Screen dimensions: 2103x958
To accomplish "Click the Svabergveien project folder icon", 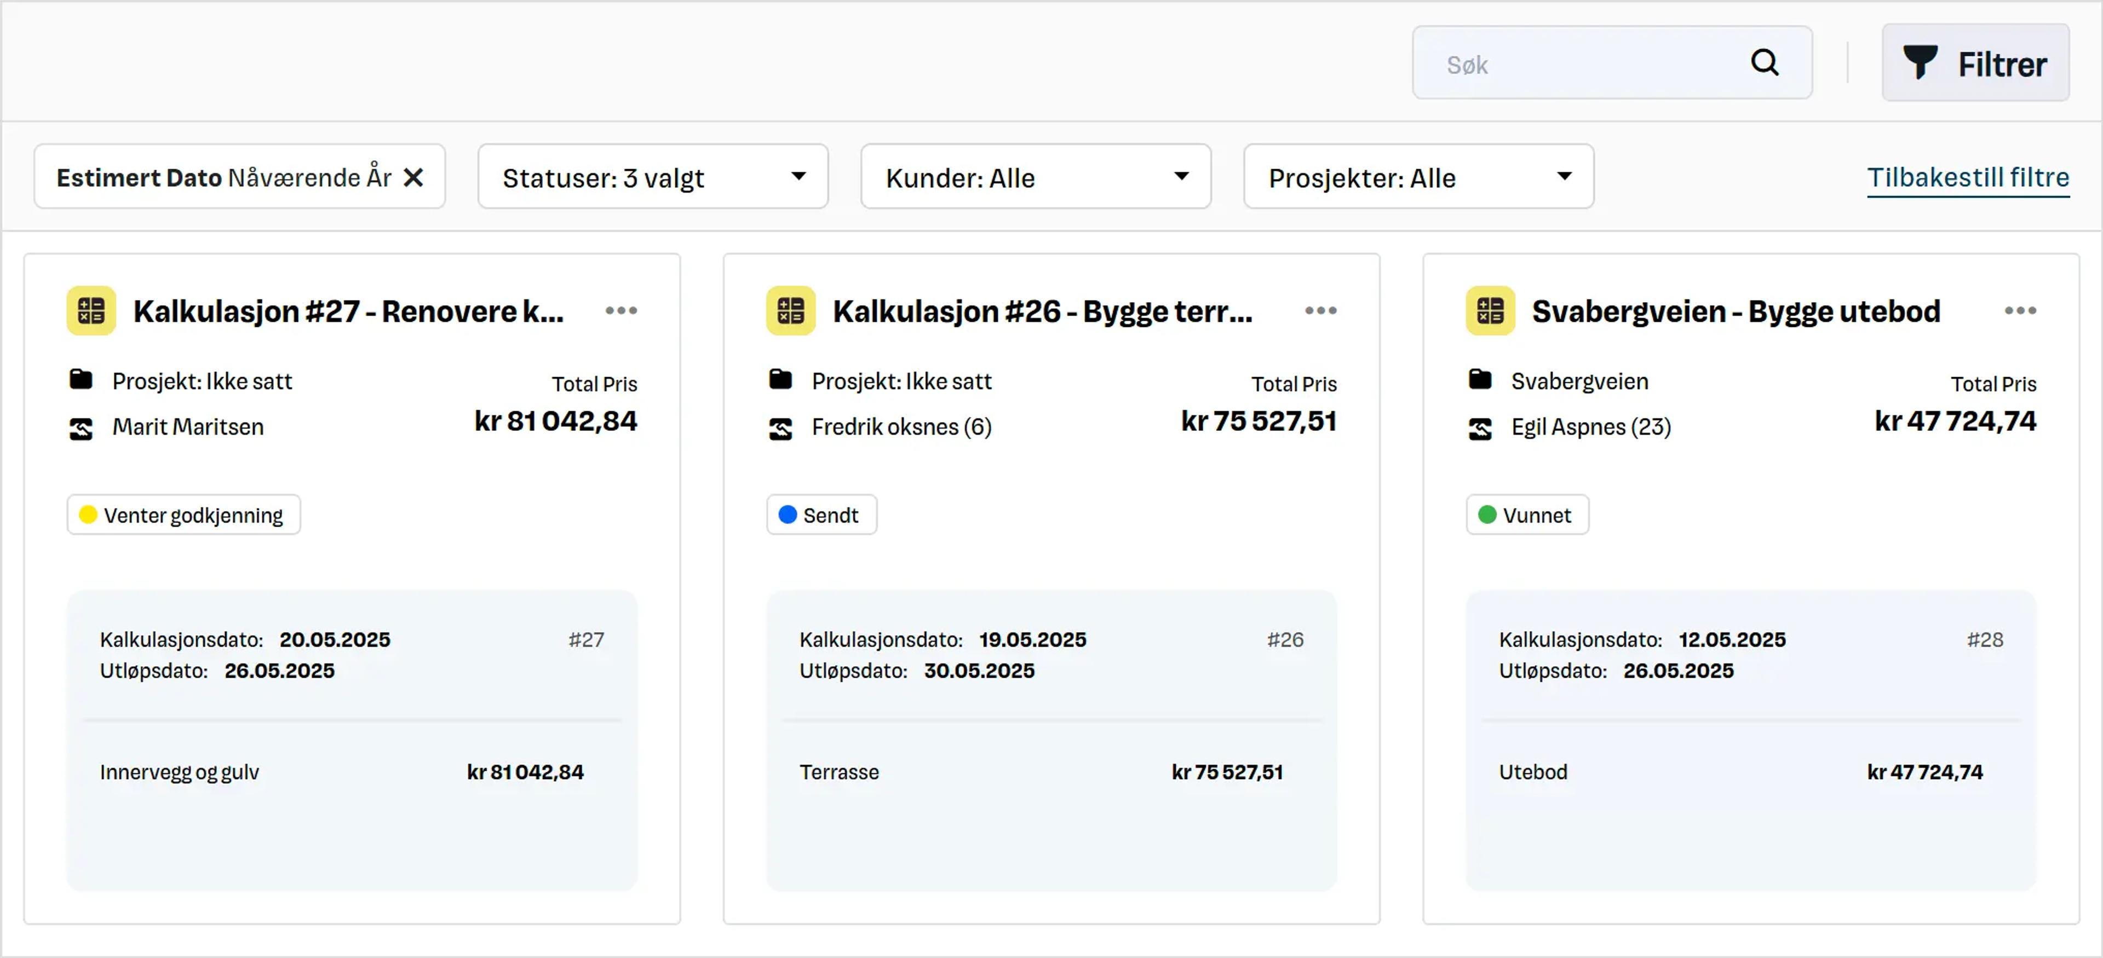I will pos(1480,380).
